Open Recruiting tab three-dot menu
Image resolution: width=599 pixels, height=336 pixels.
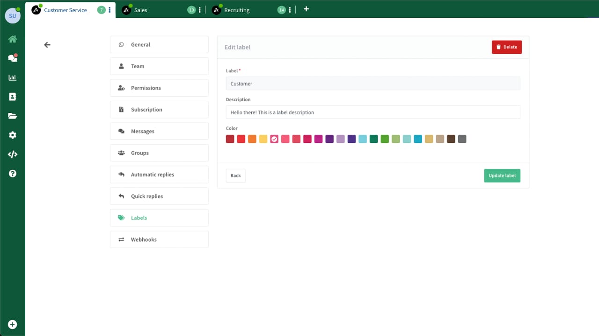tap(290, 10)
